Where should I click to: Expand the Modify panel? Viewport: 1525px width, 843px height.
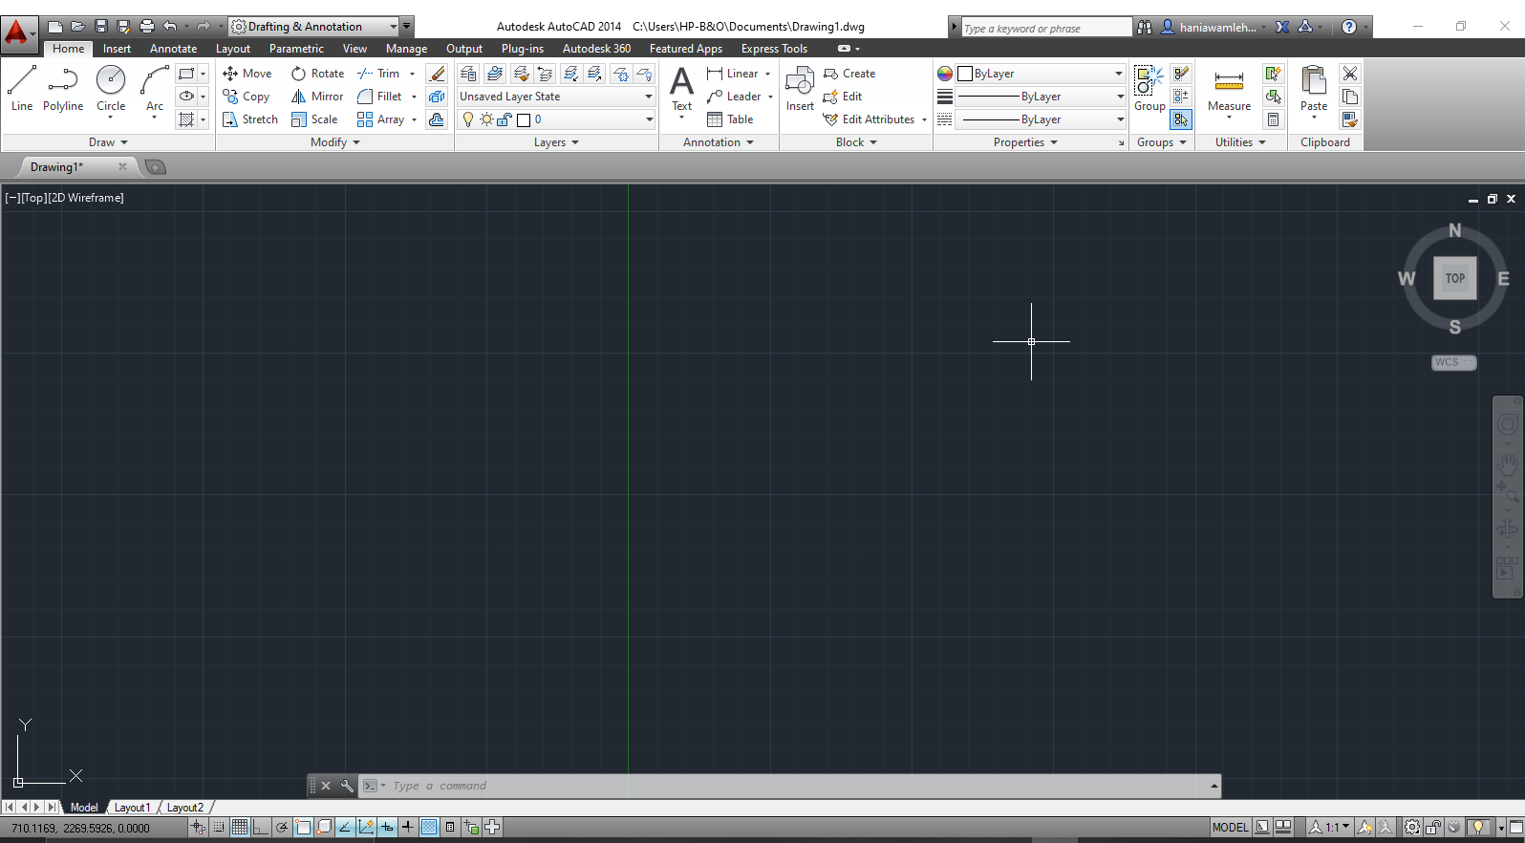pyautogui.click(x=335, y=142)
